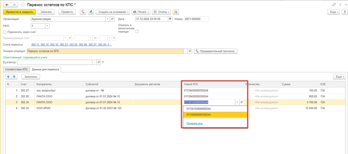Open Дт/Кт document postings icon
348x154 pixels.
click(83, 12)
